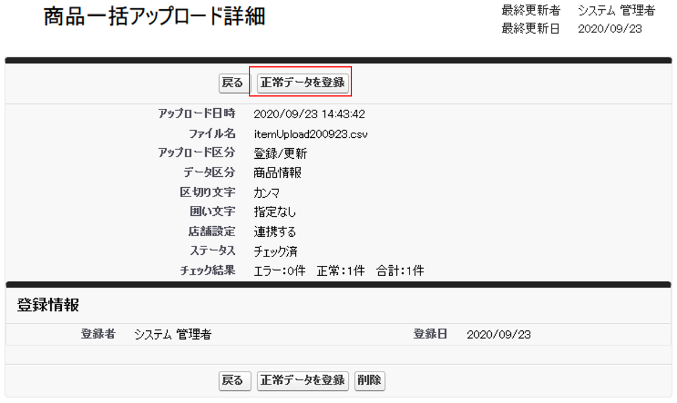This screenshot has width=677, height=403.
Task: Click the 登録者 value システム 管理者
Action: tap(172, 335)
